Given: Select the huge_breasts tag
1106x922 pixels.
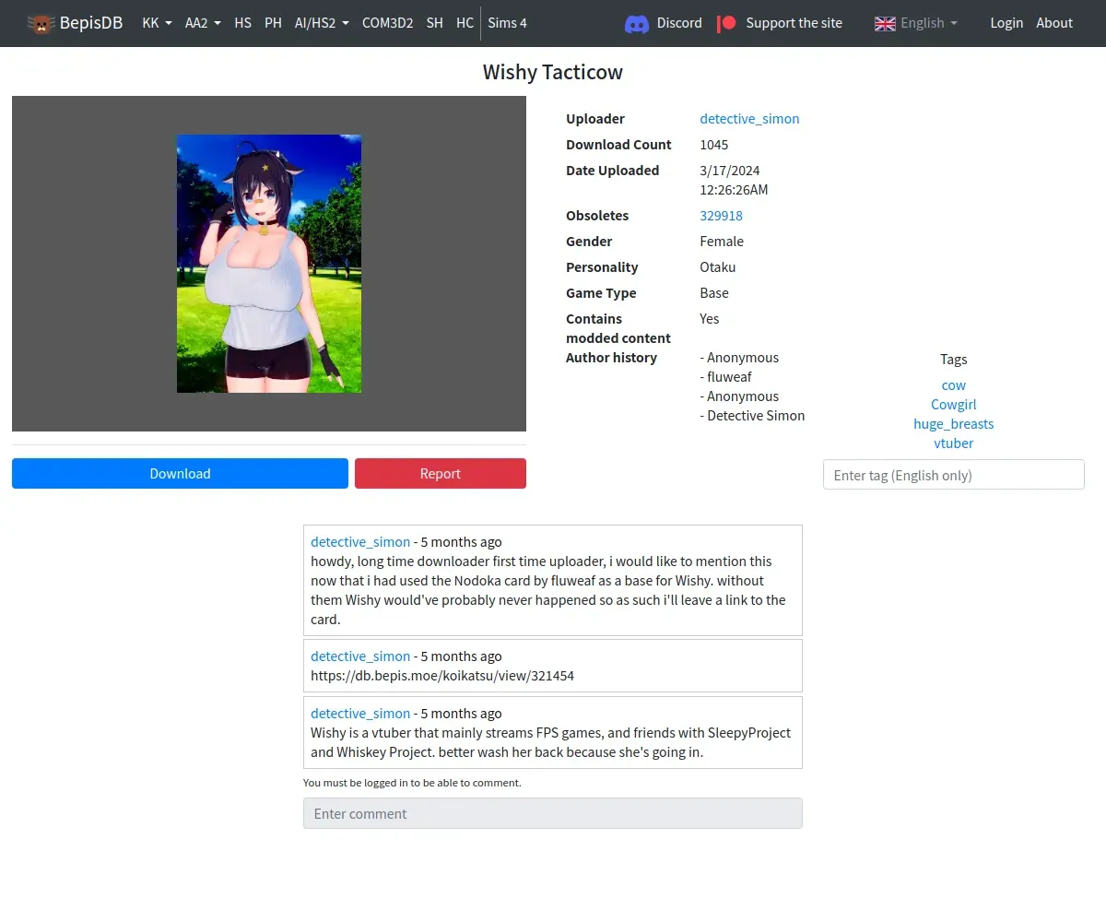Looking at the screenshot, I should 954,423.
